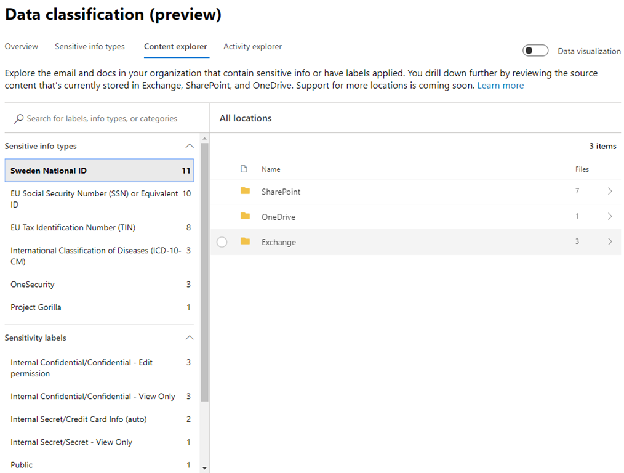Click the search magnifier icon
The width and height of the screenshot is (624, 473).
pyautogui.click(x=19, y=119)
